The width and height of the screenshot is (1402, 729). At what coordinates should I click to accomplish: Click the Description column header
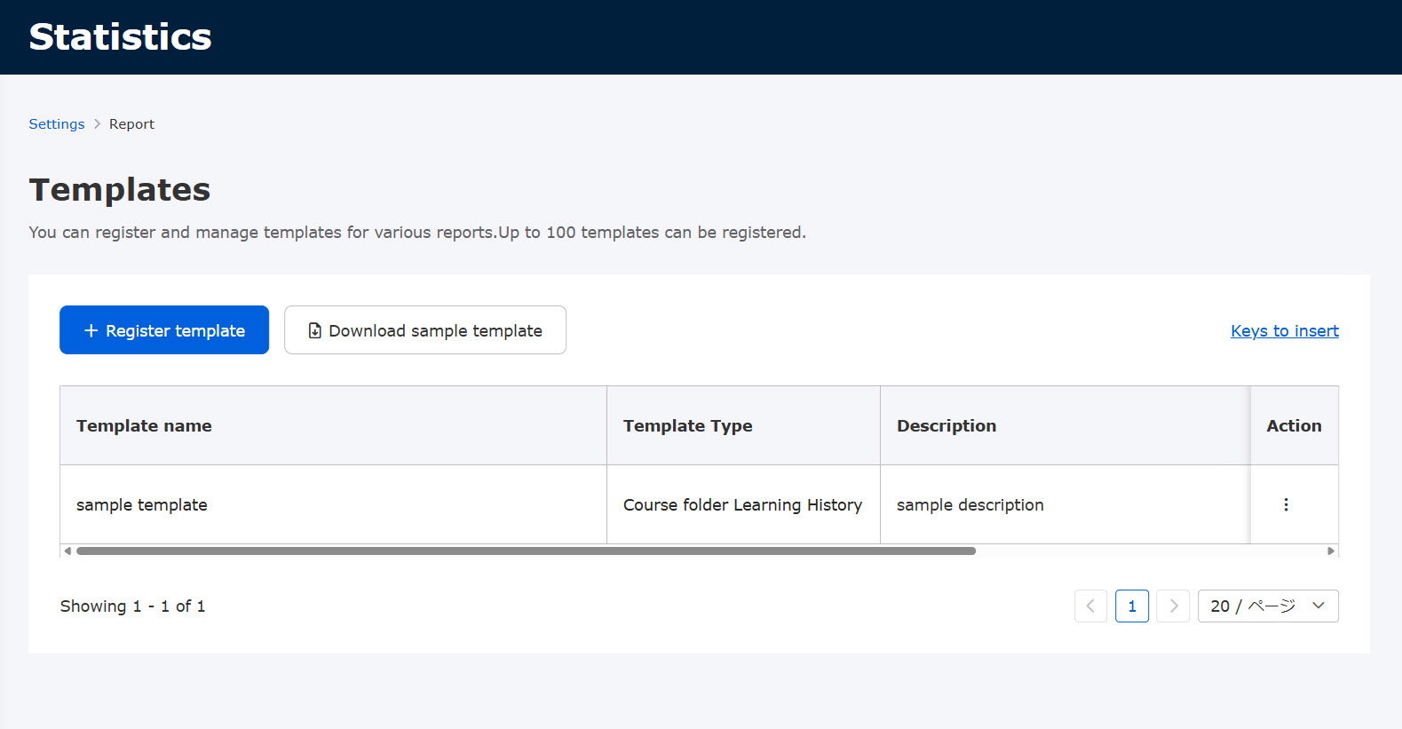[x=946, y=425]
